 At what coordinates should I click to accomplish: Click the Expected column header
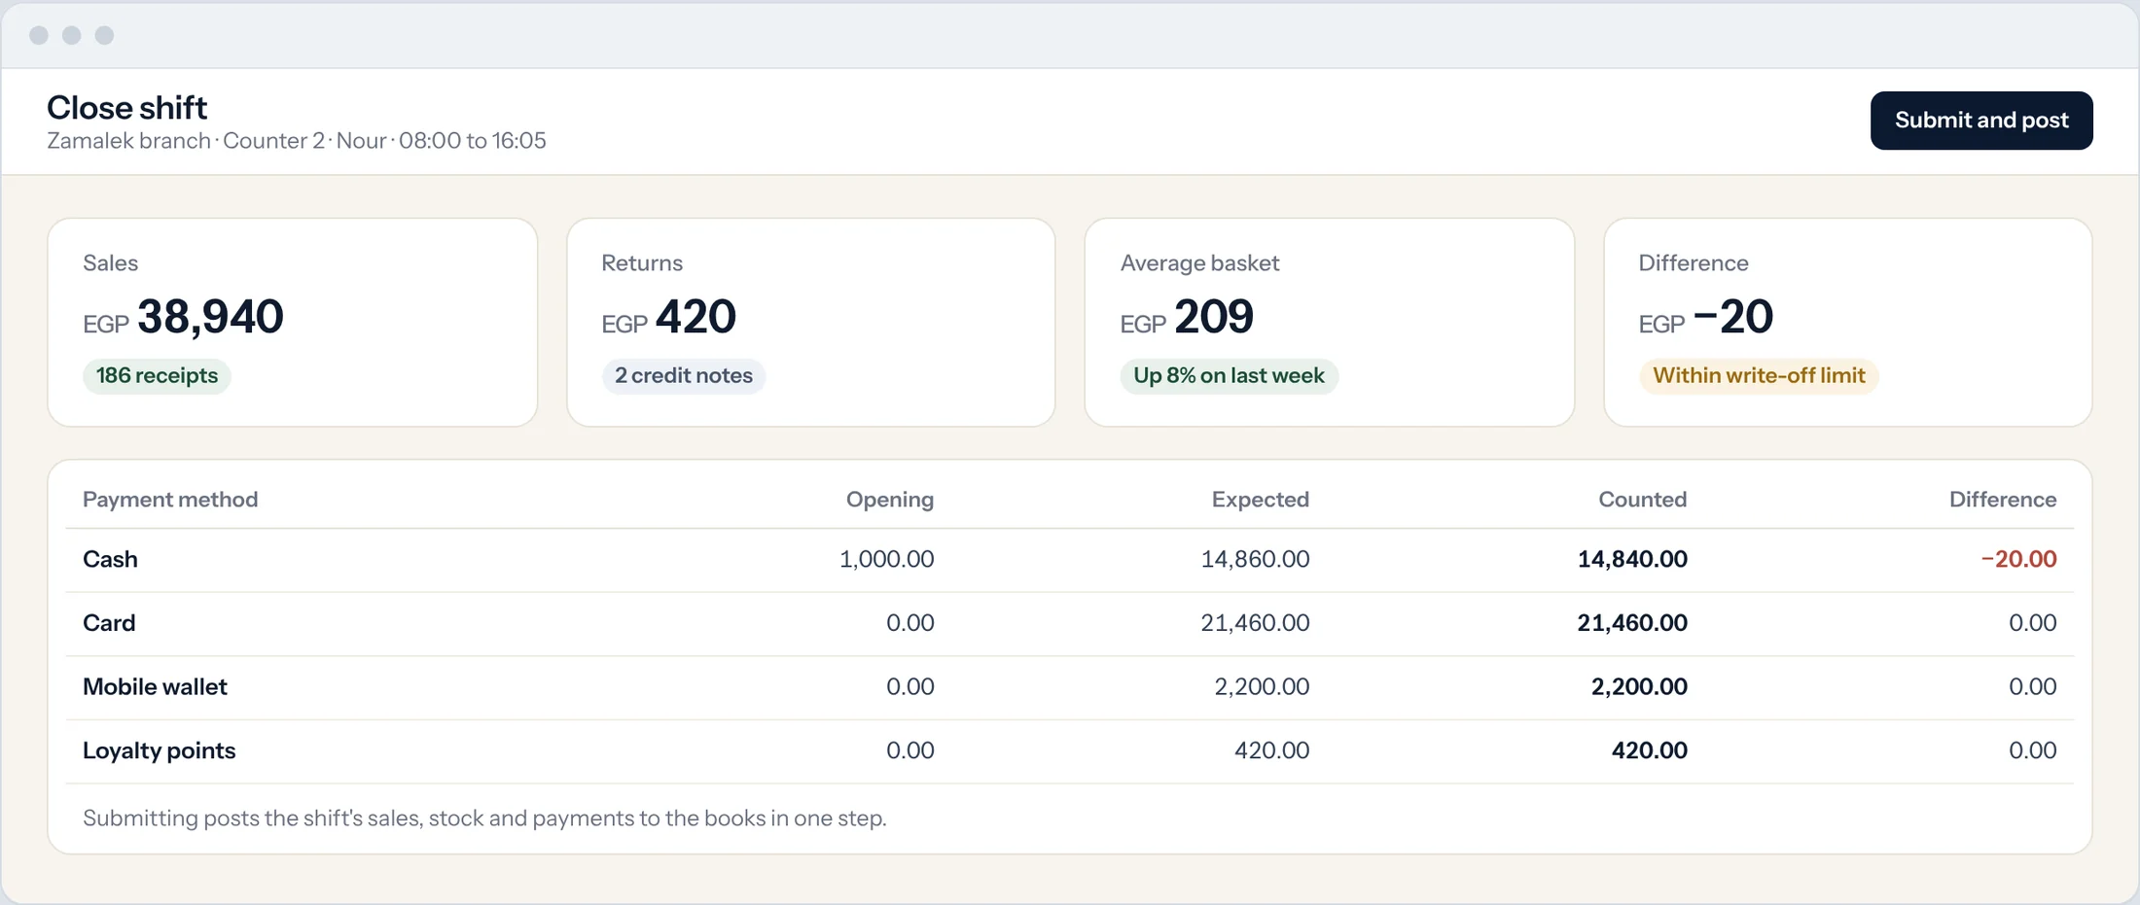click(1260, 500)
